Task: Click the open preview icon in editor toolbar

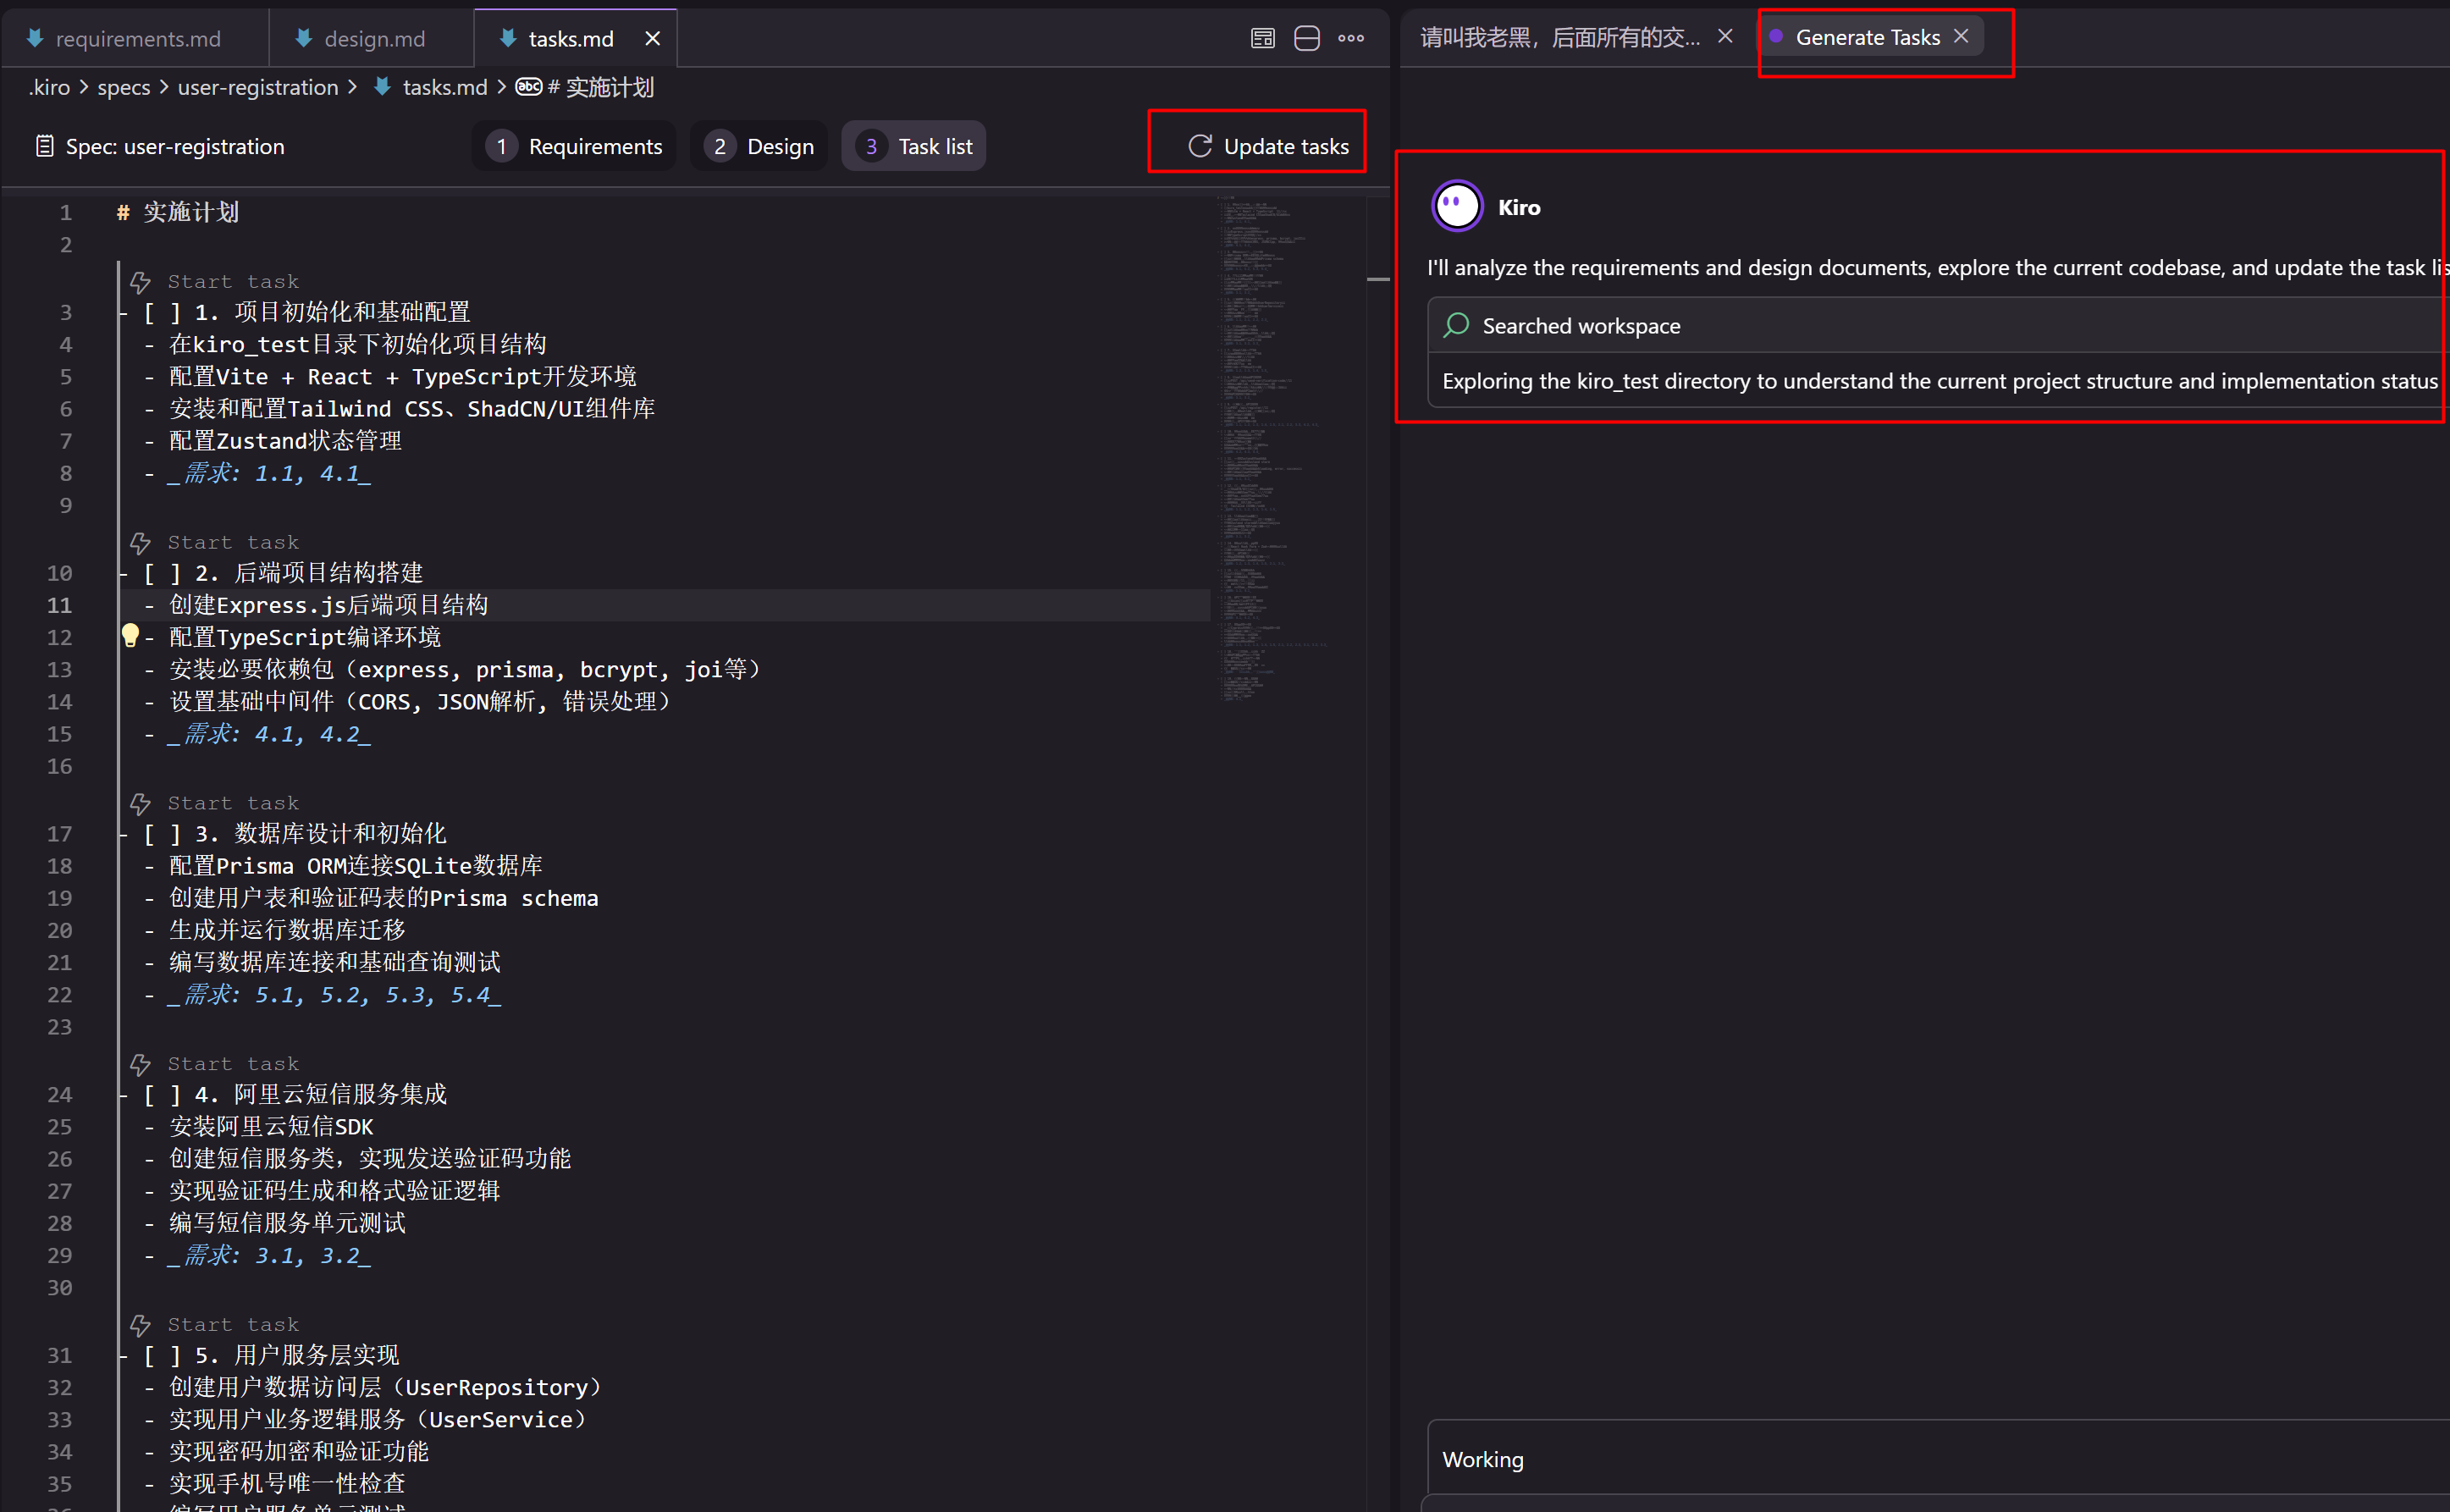Action: pos(1263,38)
